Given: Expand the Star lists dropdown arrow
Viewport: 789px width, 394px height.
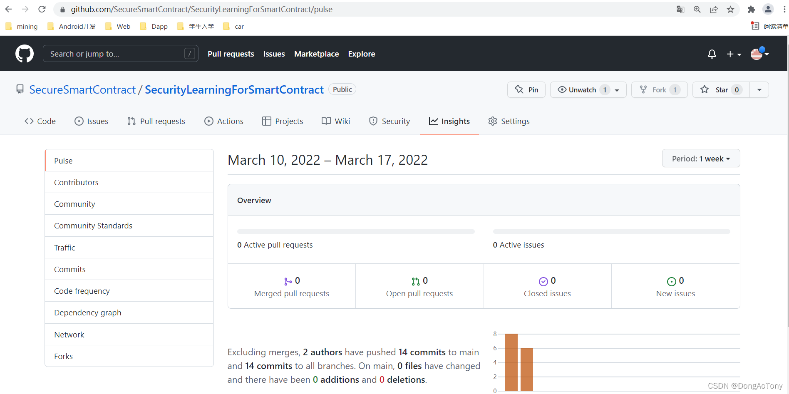Looking at the screenshot, I should tap(759, 89).
